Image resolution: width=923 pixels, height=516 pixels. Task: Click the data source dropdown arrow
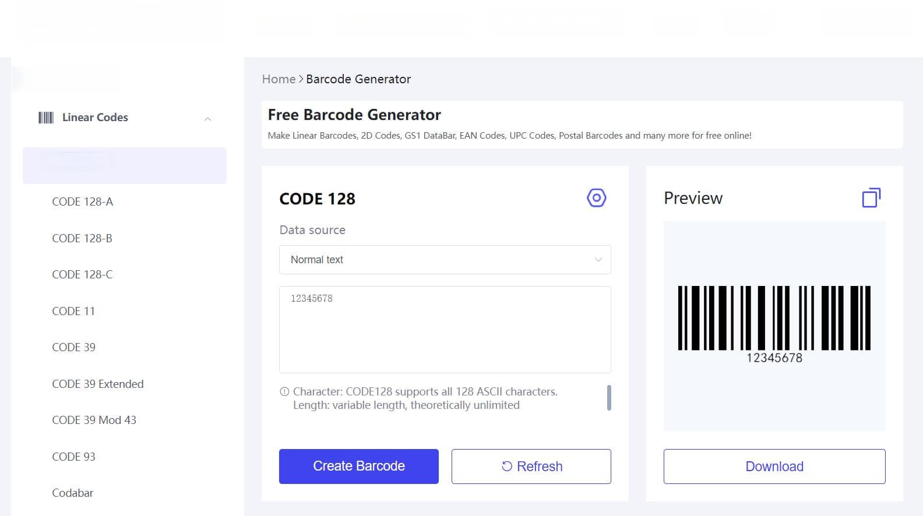tap(598, 260)
